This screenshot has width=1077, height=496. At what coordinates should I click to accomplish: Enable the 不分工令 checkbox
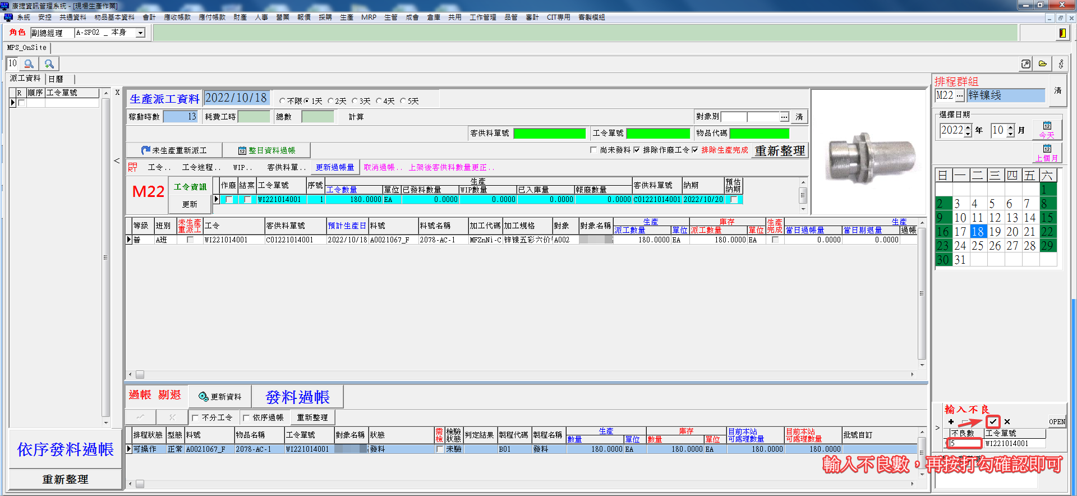point(195,417)
